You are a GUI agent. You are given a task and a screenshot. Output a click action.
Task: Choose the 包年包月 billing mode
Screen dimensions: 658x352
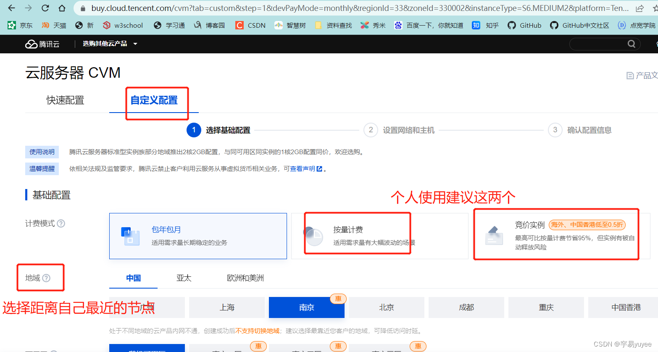click(198, 236)
